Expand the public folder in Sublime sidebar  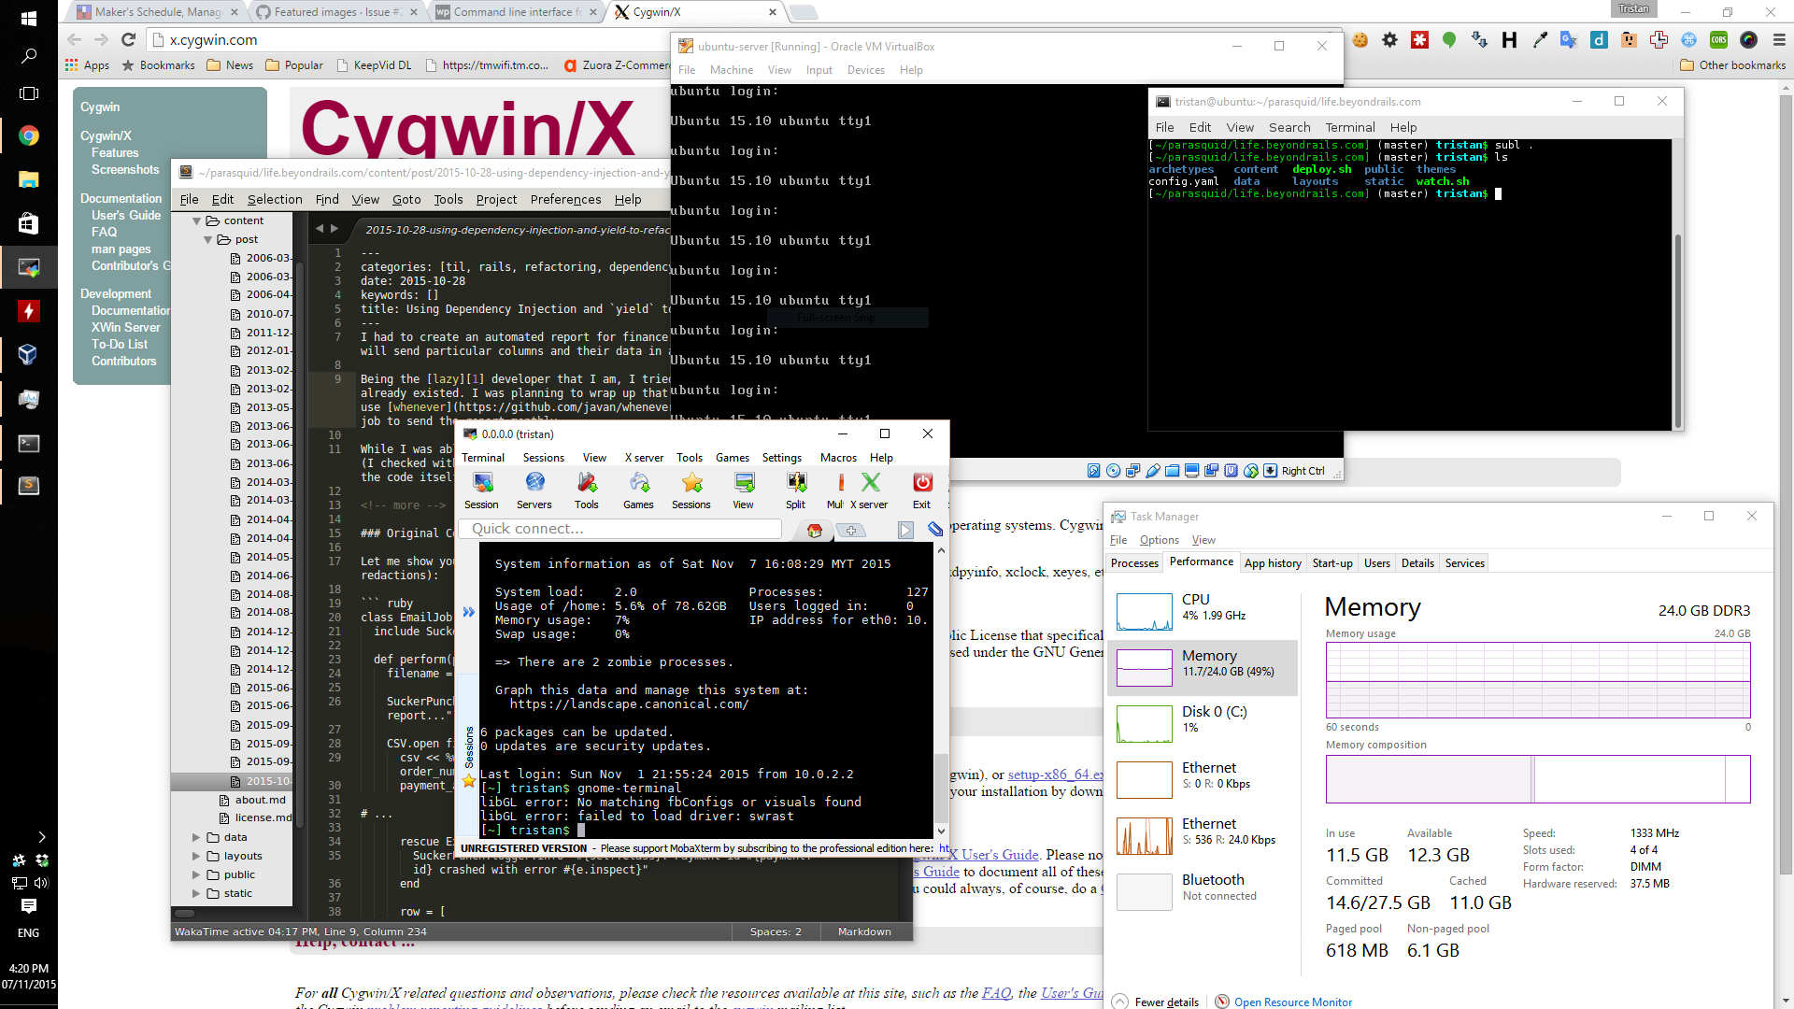196,875
